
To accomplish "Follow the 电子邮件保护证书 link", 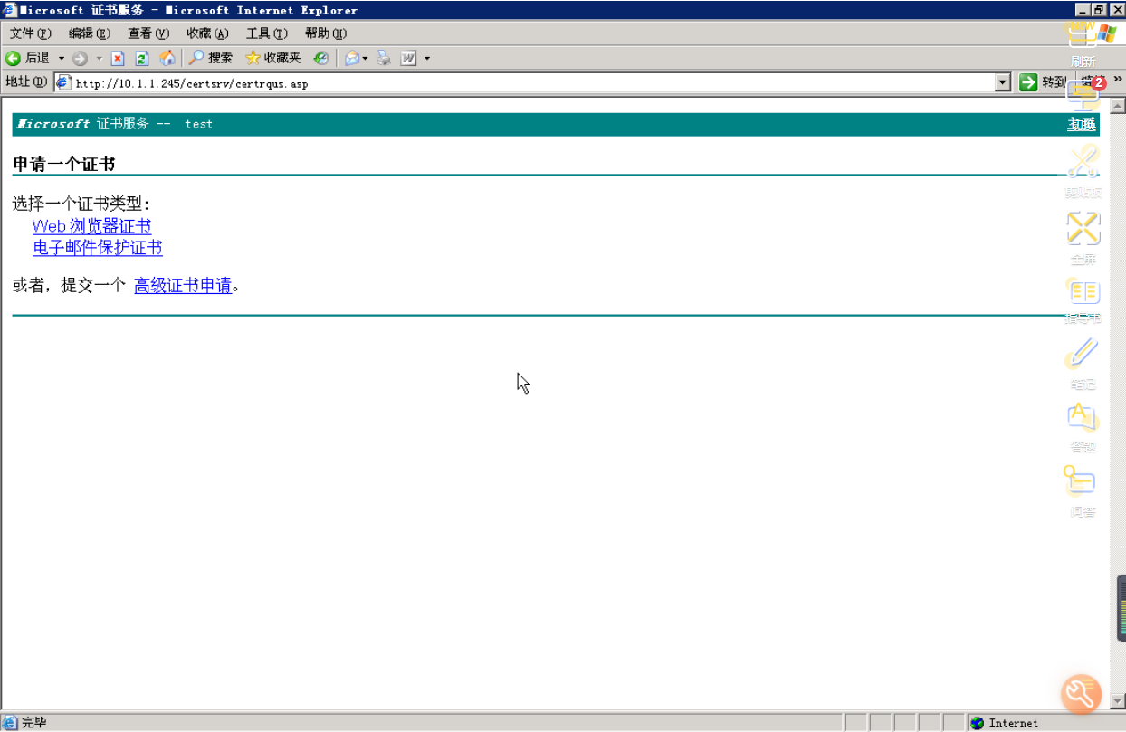I will click(x=98, y=247).
